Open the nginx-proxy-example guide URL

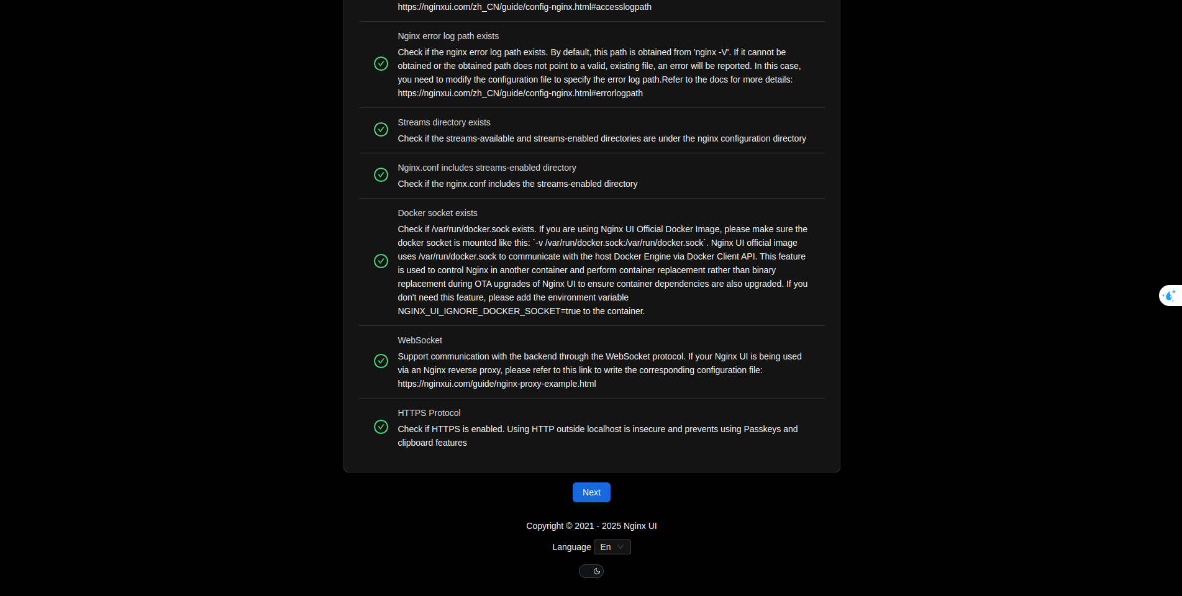tap(497, 384)
